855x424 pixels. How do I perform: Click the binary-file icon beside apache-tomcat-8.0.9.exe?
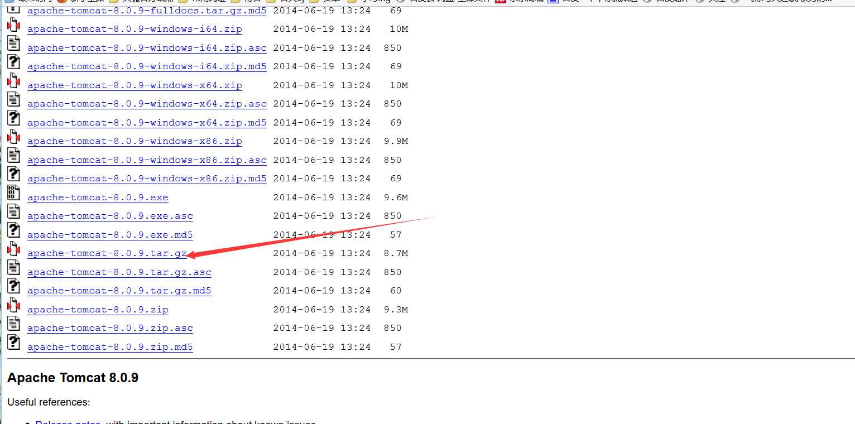coord(13,193)
